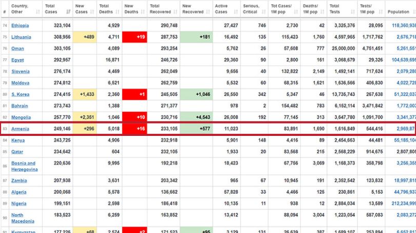416x233 pixels.
Task: Open the Oman country link
Action: coord(17,49)
